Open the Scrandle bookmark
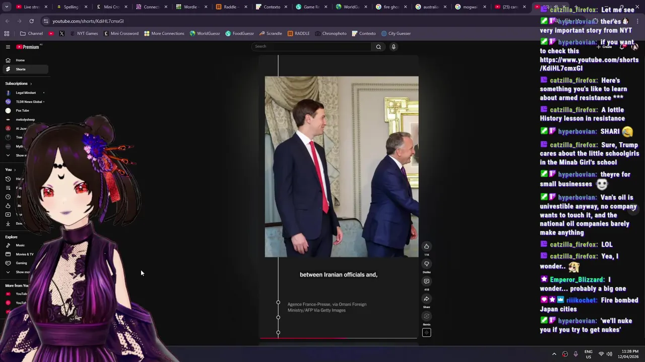Image resolution: width=645 pixels, height=362 pixels. coord(271,34)
